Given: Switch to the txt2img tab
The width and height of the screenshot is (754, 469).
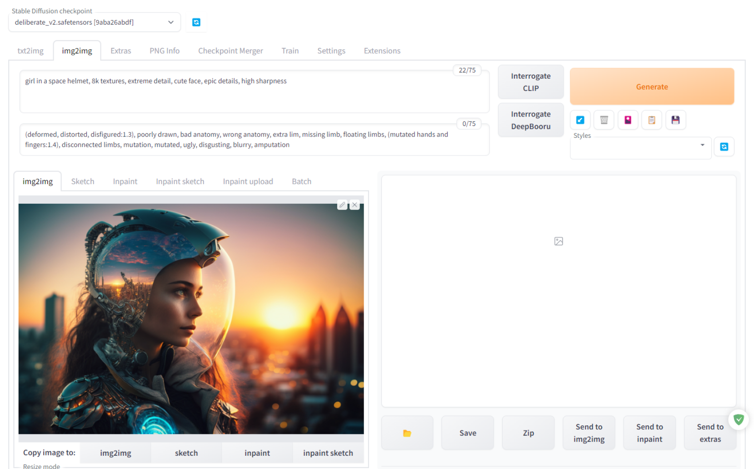Looking at the screenshot, I should [x=30, y=50].
